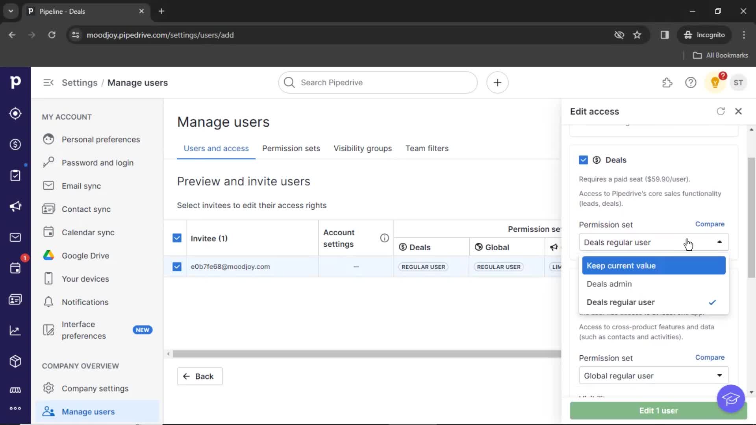Viewport: 756px width, 425px height.
Task: Open Pipedrive logo home
Action: (15, 82)
